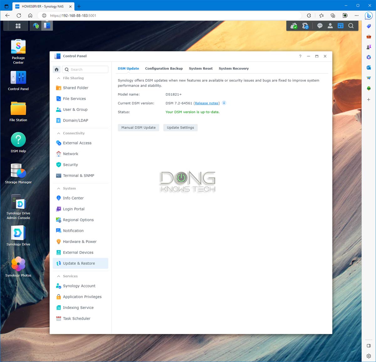Open Notification settings item

80,231
